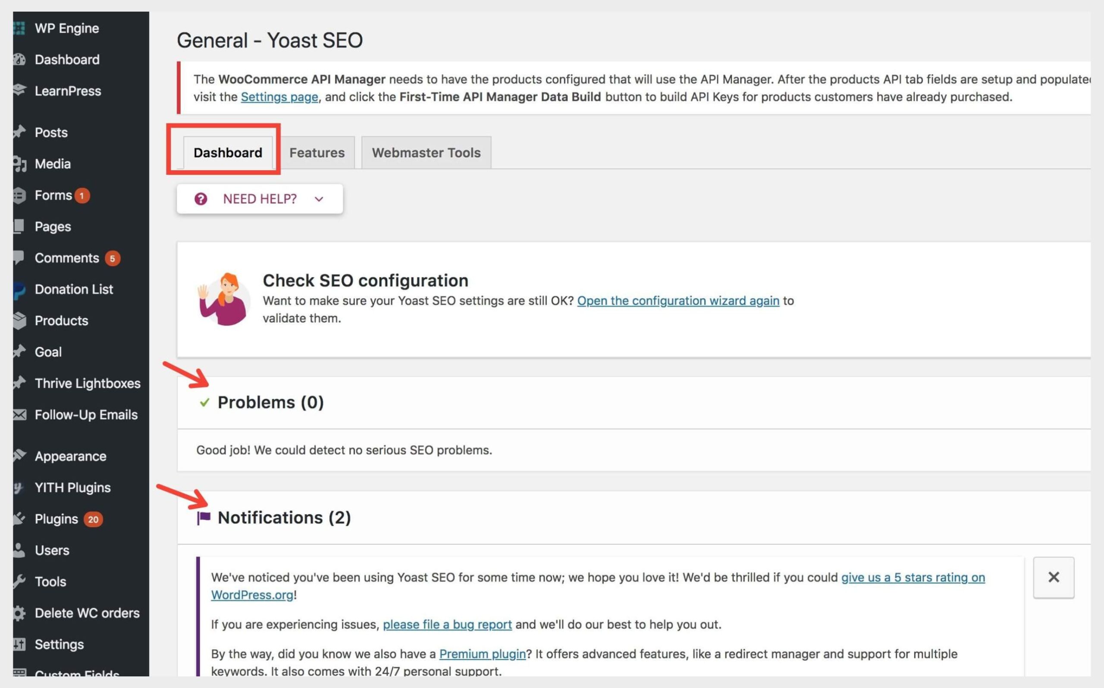Click the Plugins plug icon
1104x688 pixels.
pyautogui.click(x=19, y=519)
